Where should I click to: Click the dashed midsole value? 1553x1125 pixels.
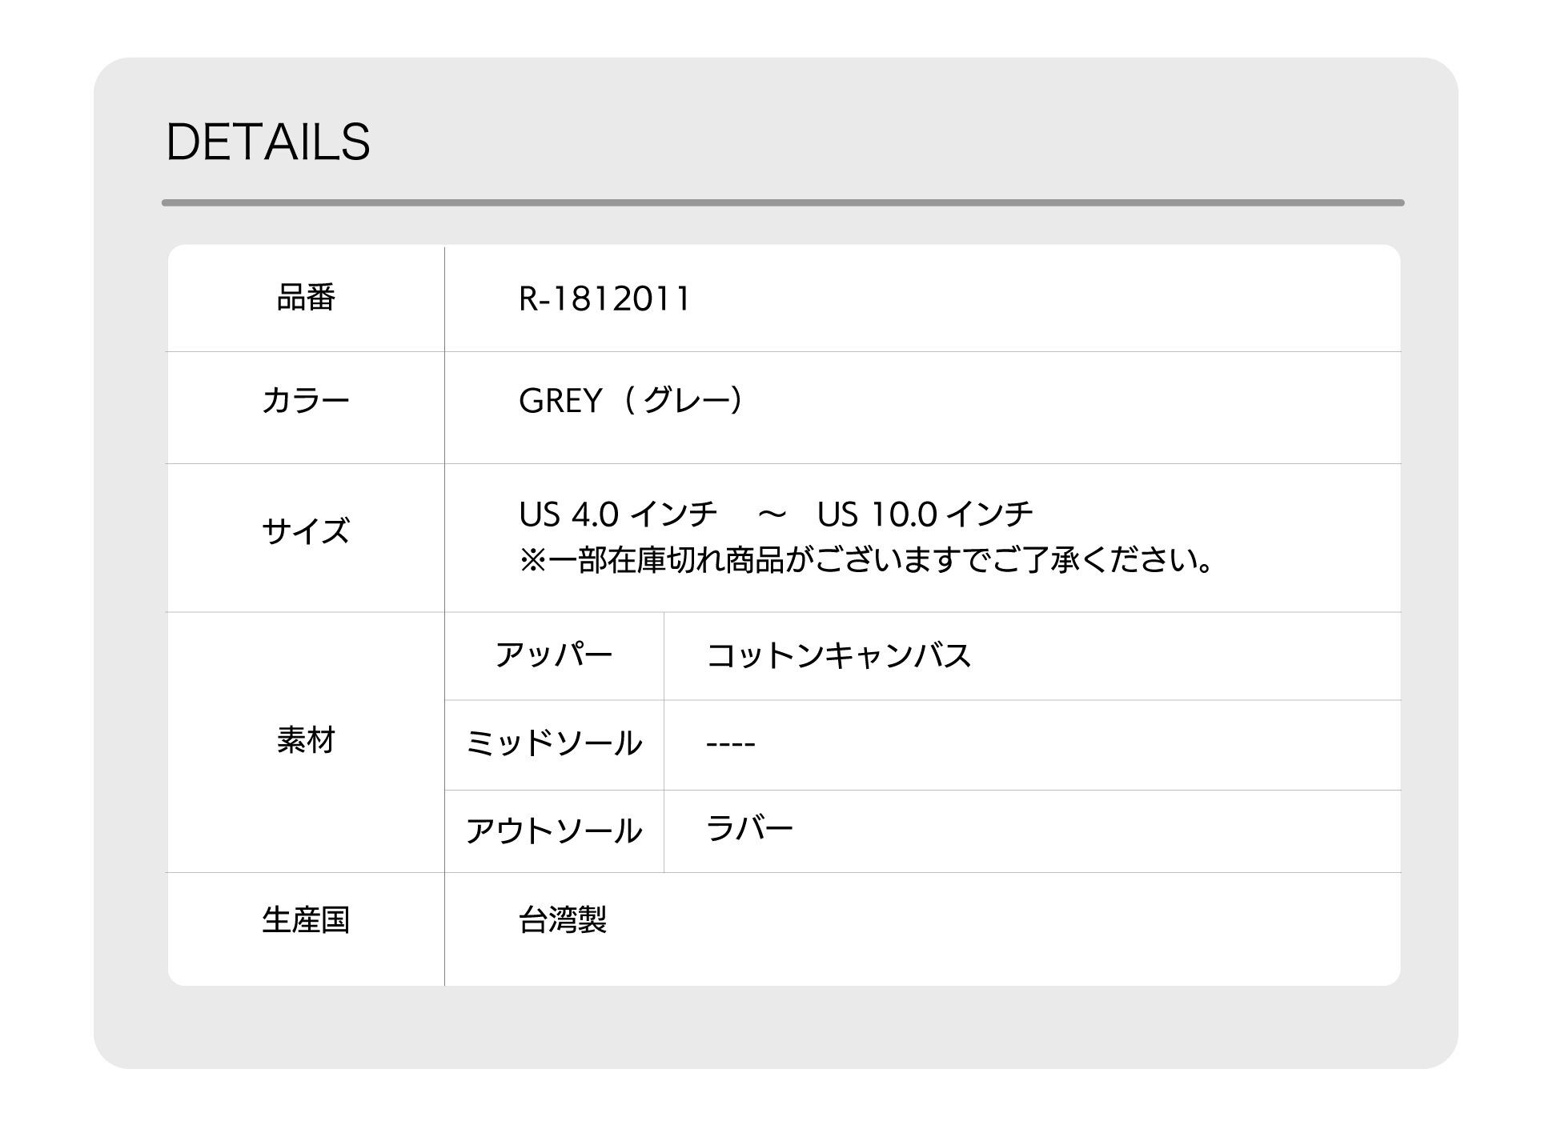coord(730,744)
